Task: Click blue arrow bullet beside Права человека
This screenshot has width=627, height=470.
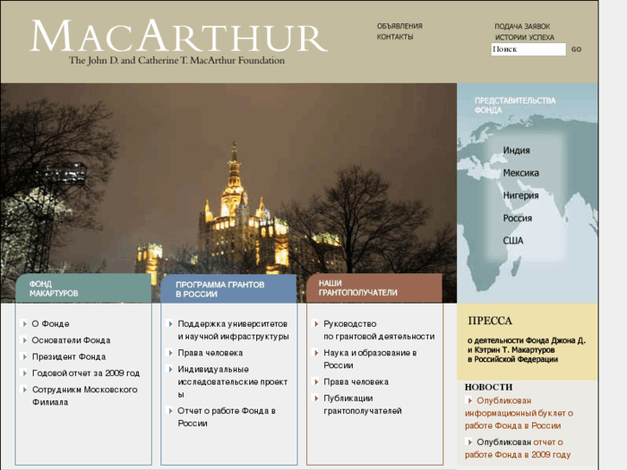Action: [x=171, y=353]
